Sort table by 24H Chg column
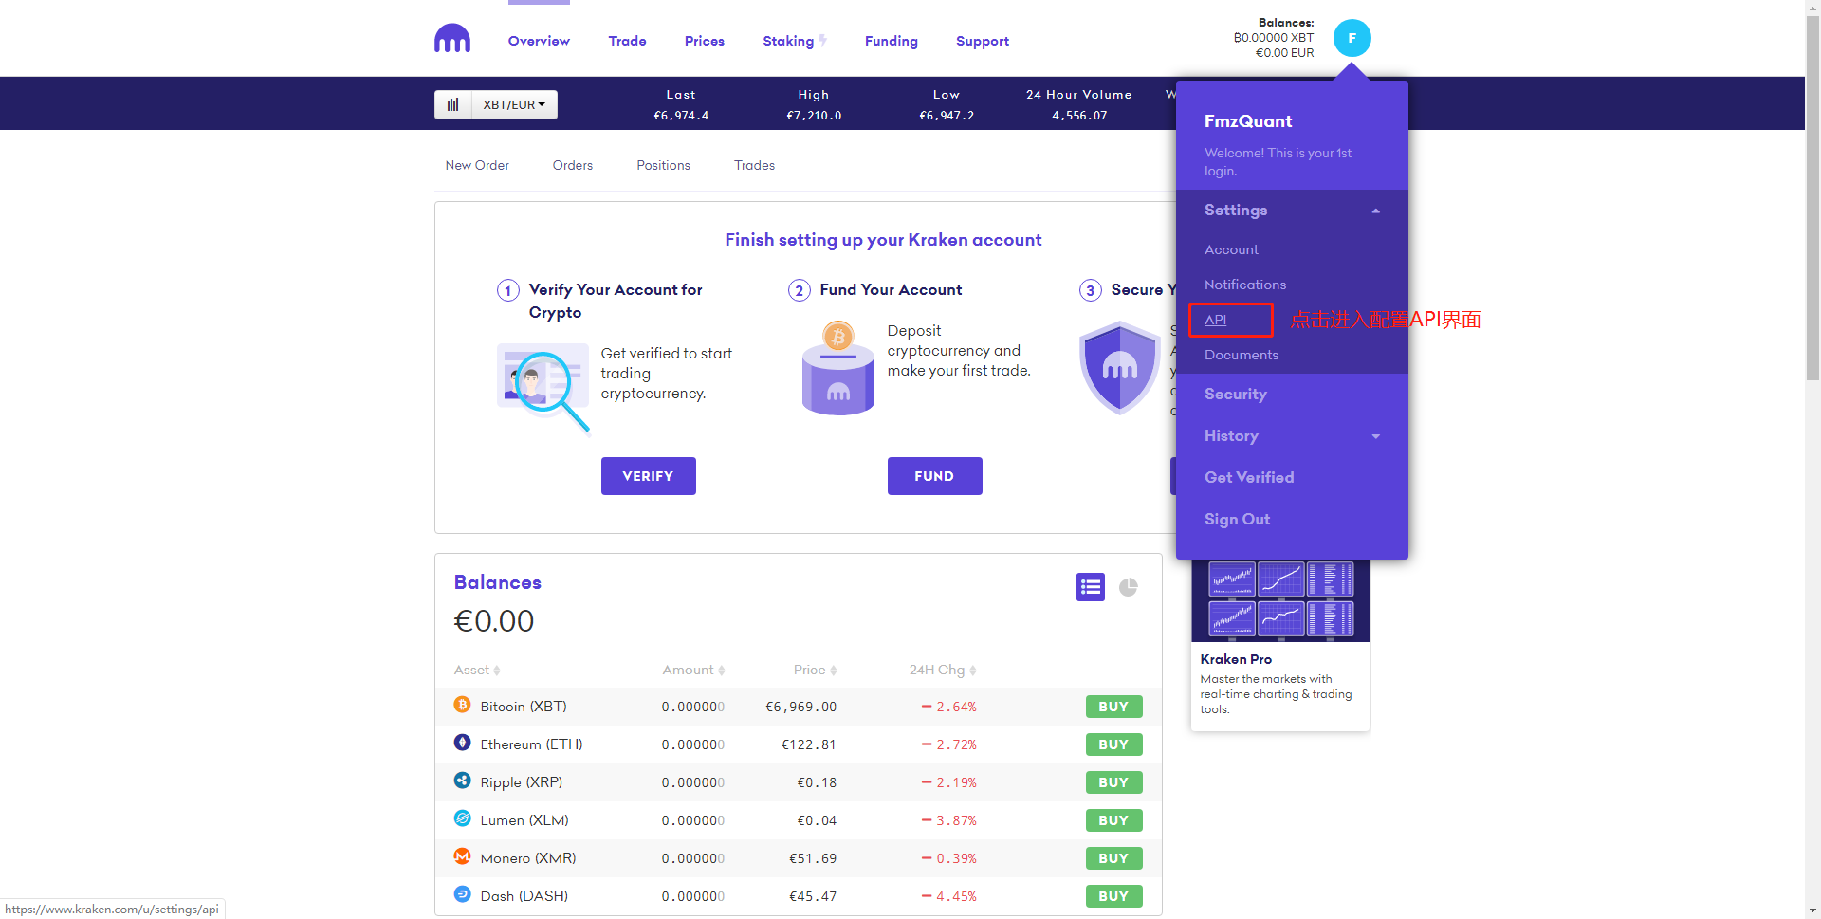 943,670
